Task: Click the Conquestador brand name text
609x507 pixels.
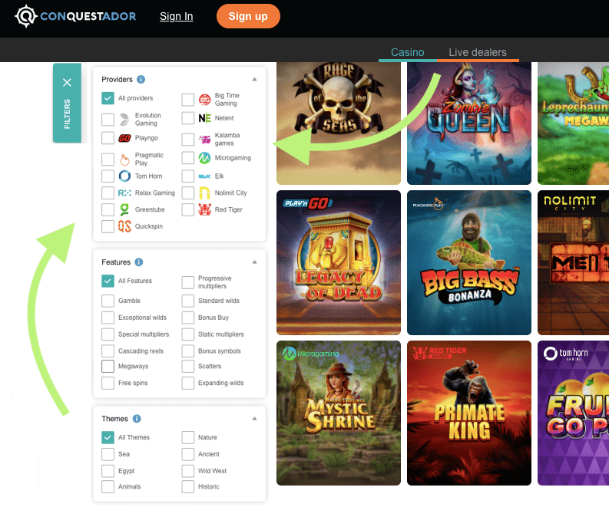Action: click(88, 16)
